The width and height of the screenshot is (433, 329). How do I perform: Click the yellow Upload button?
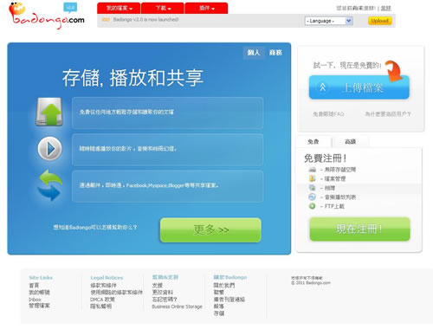379,21
